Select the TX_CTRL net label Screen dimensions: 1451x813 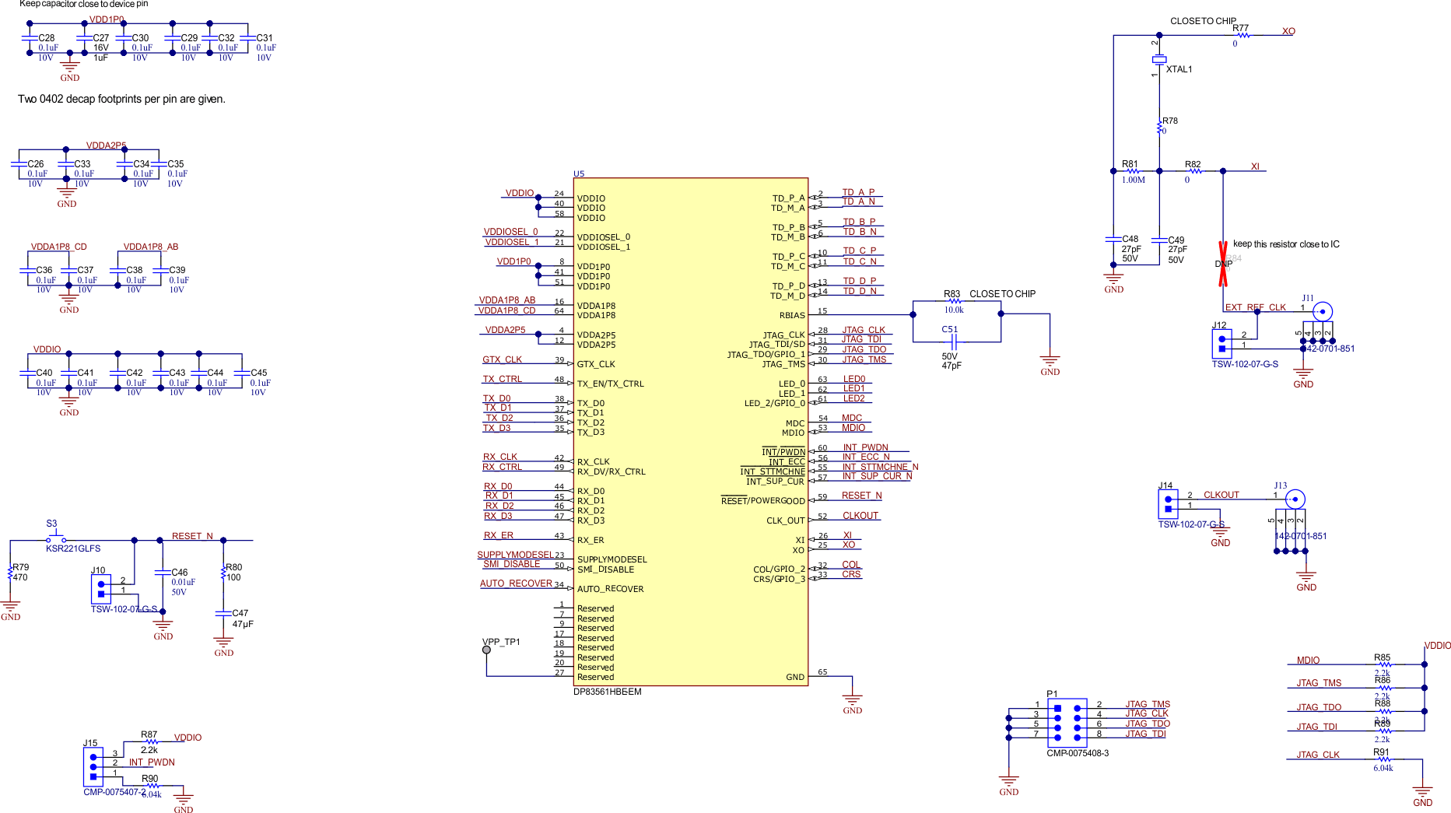point(502,379)
